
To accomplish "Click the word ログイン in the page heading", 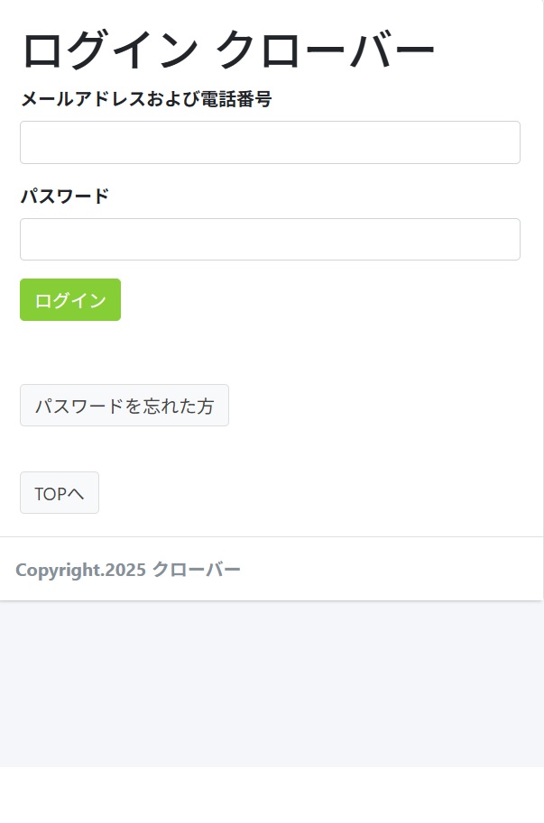I will 110,51.
